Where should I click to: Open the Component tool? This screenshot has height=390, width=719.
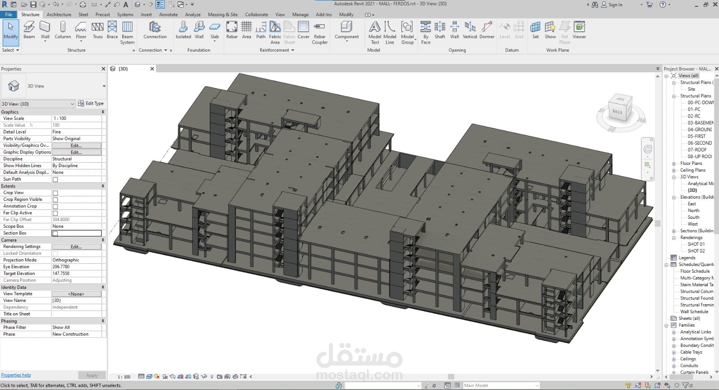pos(346,31)
